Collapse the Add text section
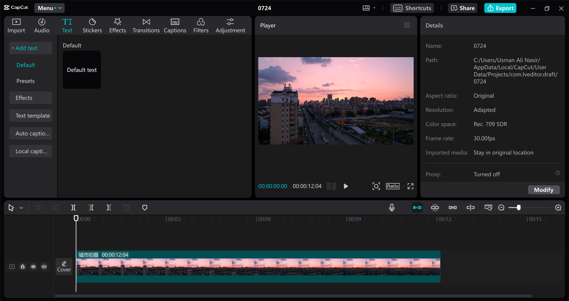This screenshot has height=301, width=569. coord(31,48)
